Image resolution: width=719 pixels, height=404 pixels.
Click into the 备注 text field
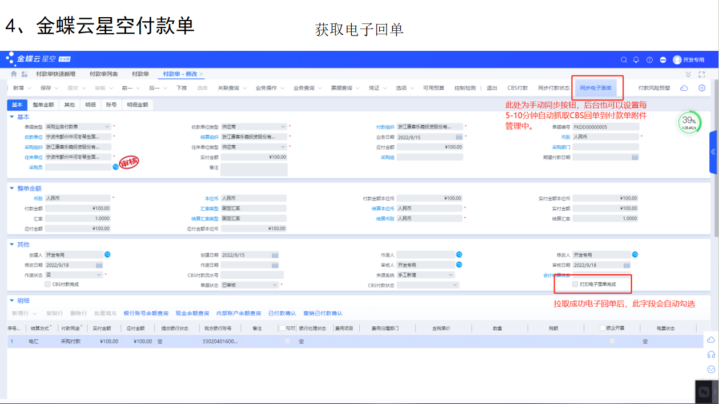tap(254, 170)
